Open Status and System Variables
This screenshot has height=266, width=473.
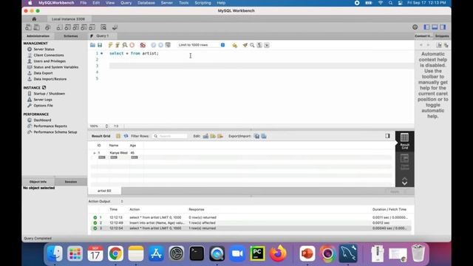tap(56, 67)
